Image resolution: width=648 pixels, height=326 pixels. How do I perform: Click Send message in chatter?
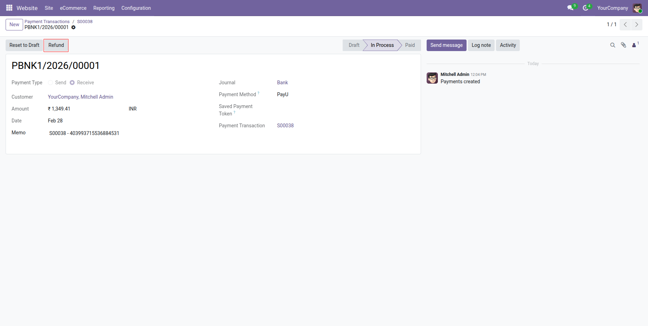446,45
